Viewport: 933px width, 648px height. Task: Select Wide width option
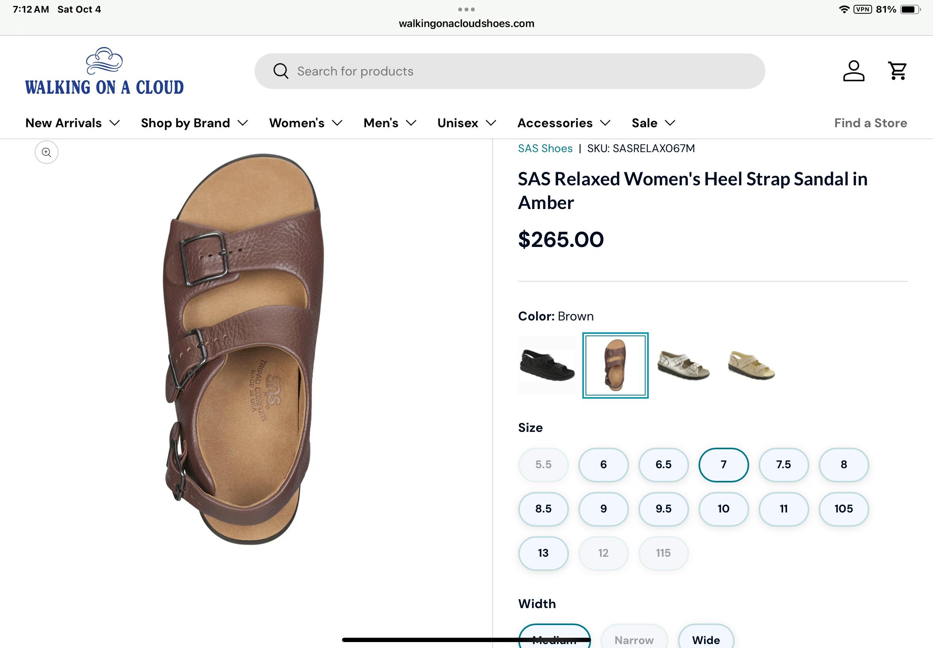tap(706, 639)
